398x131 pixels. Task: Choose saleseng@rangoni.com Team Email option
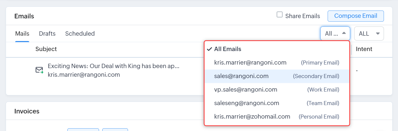pyautogui.click(x=277, y=103)
